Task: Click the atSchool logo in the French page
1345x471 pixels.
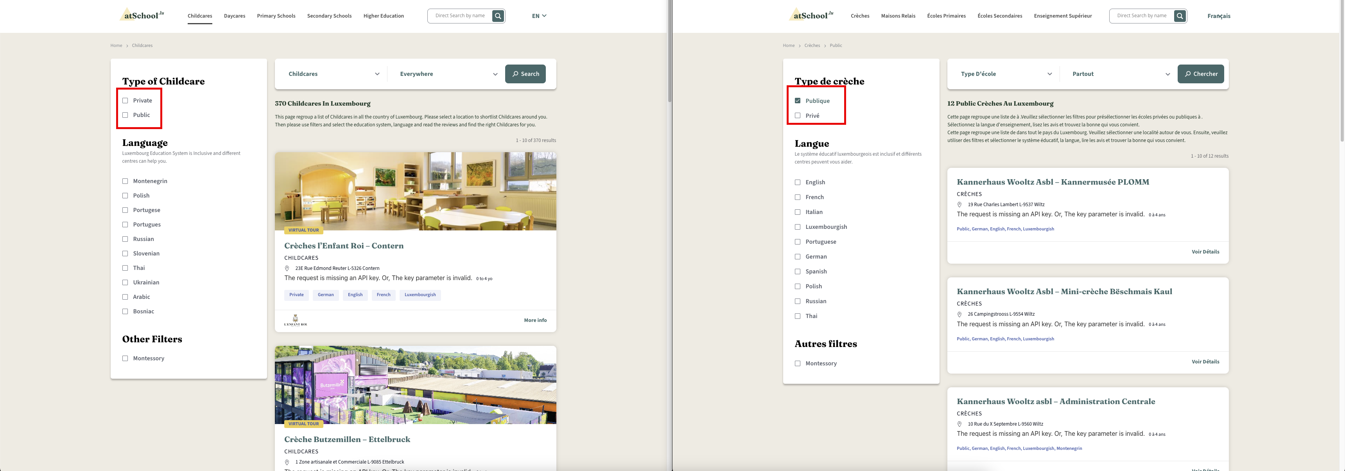Action: (811, 15)
